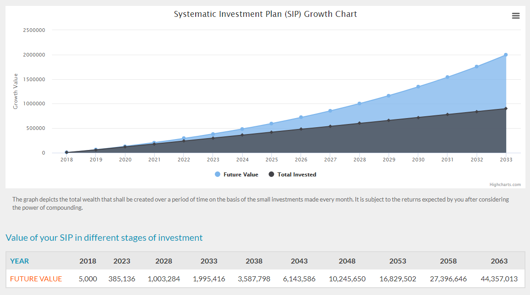Click the 2063 column header in table
The image size is (530, 295).
point(499,261)
